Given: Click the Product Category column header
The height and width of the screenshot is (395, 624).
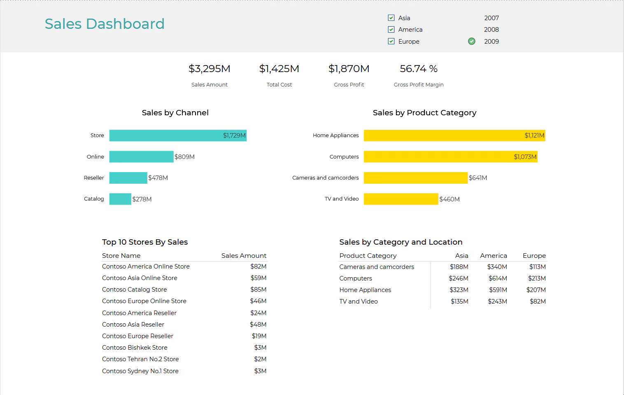Looking at the screenshot, I should (x=368, y=255).
